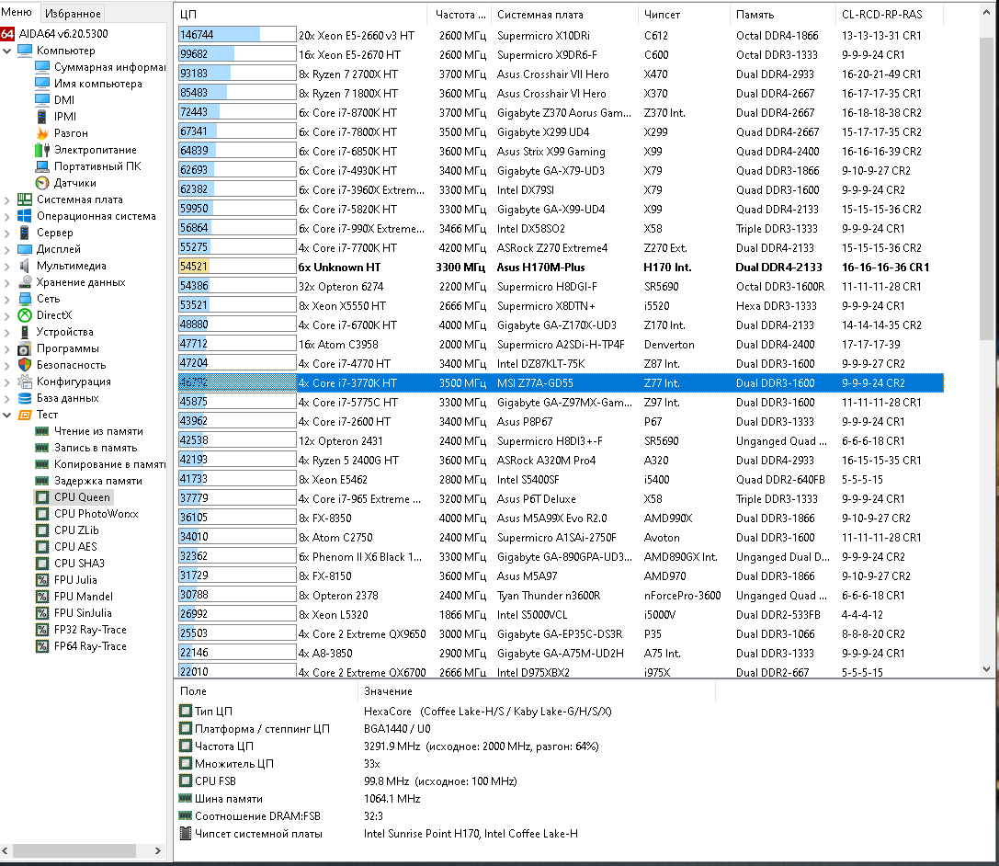Click the Мультимедиа speaker icon

[x=25, y=266]
